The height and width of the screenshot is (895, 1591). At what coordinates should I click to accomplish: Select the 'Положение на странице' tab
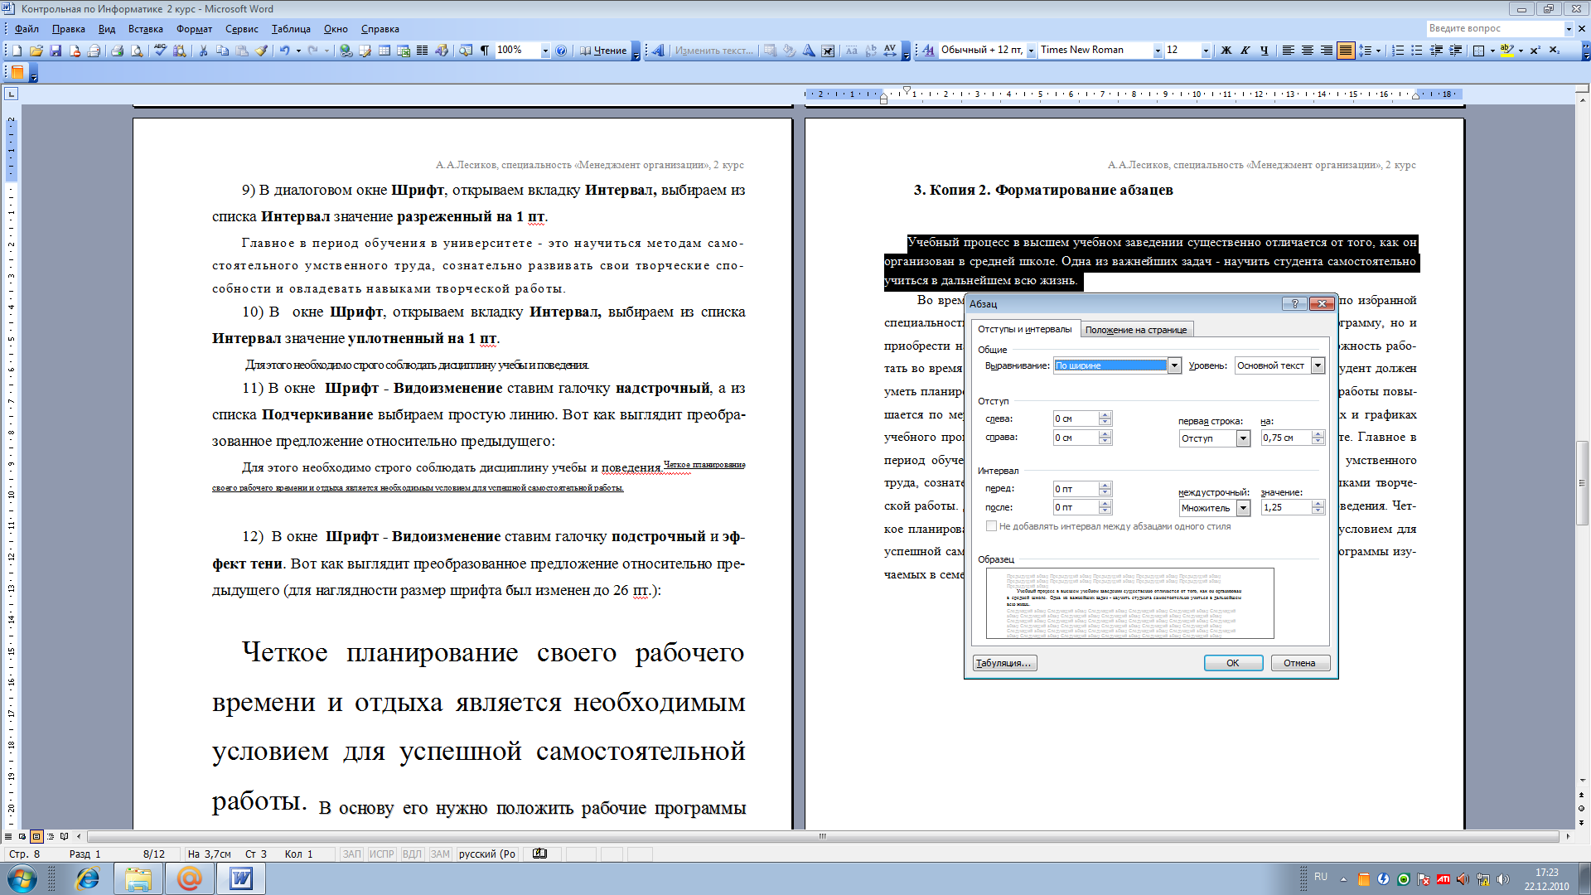tap(1136, 329)
